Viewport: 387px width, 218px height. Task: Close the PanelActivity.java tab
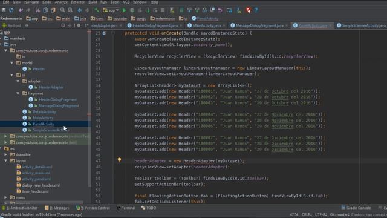[330, 25]
